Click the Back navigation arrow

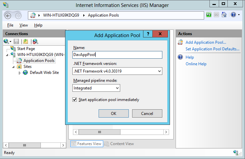(8, 16)
